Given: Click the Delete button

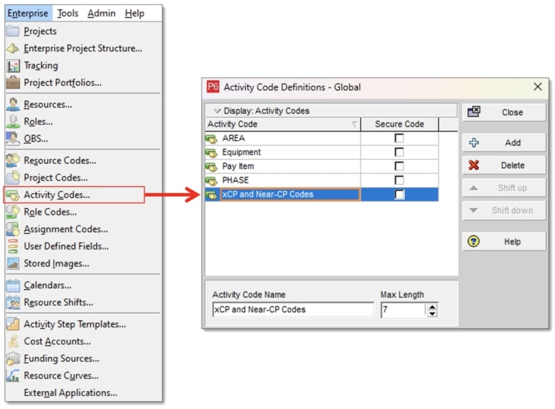Looking at the screenshot, I should click(x=504, y=165).
